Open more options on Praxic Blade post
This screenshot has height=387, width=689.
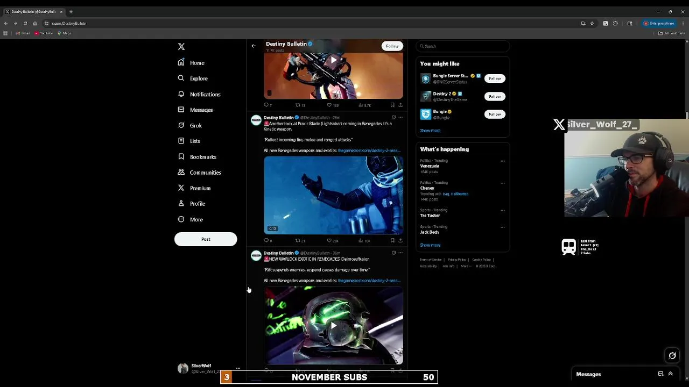point(400,117)
